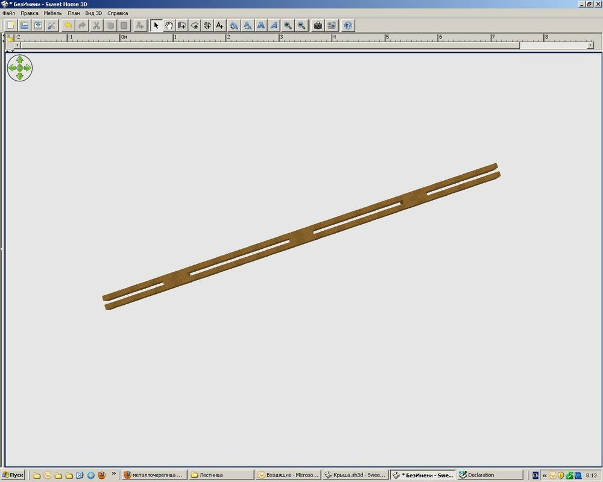
Task: Click the horizontal plan scrollbar thumb
Action: tap(271, 45)
